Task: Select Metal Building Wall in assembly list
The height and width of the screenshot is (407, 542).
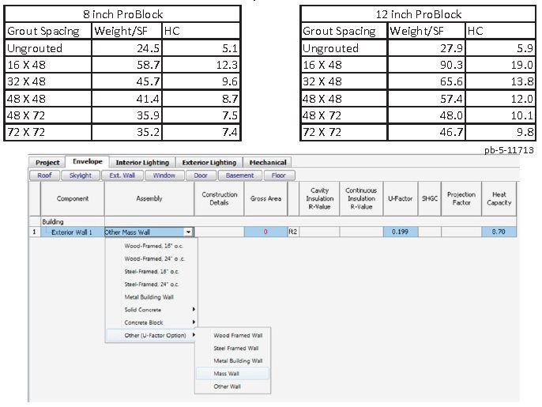Action: pyautogui.click(x=149, y=297)
